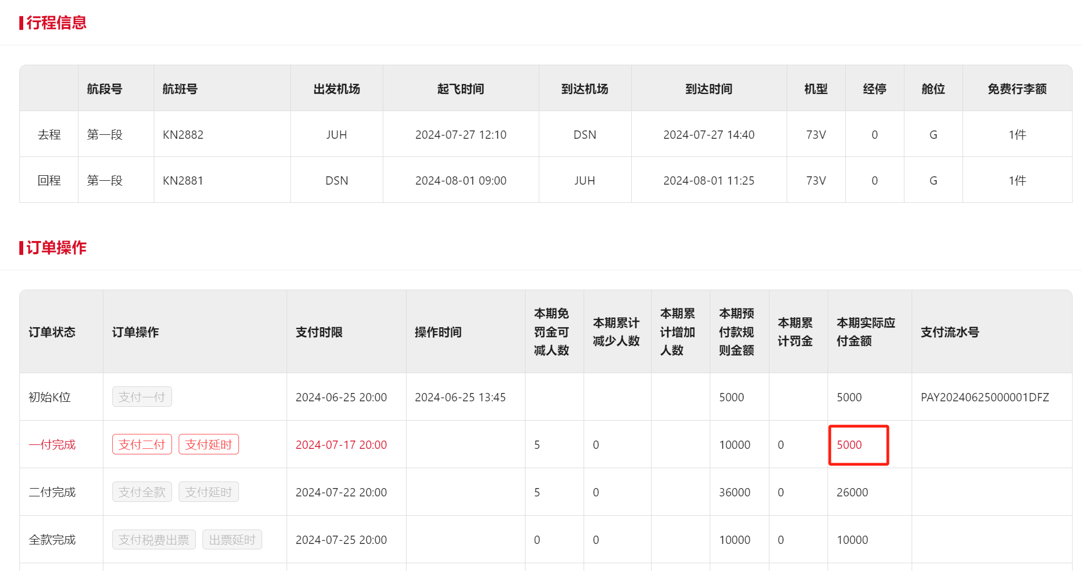The height and width of the screenshot is (571, 1082).
Task: Click the 支付二付 button
Action: (142, 444)
